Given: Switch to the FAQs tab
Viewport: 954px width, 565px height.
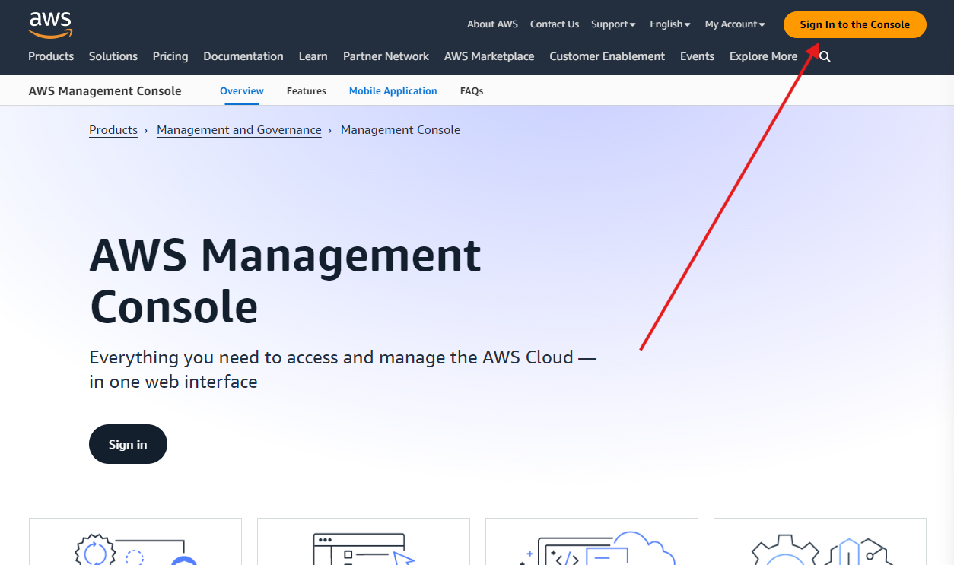Looking at the screenshot, I should [x=472, y=90].
